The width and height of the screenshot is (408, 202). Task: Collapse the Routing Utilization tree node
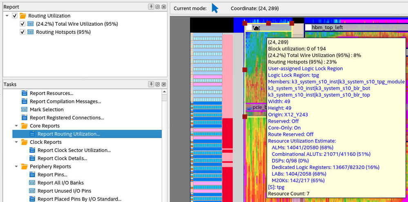click(x=7, y=16)
